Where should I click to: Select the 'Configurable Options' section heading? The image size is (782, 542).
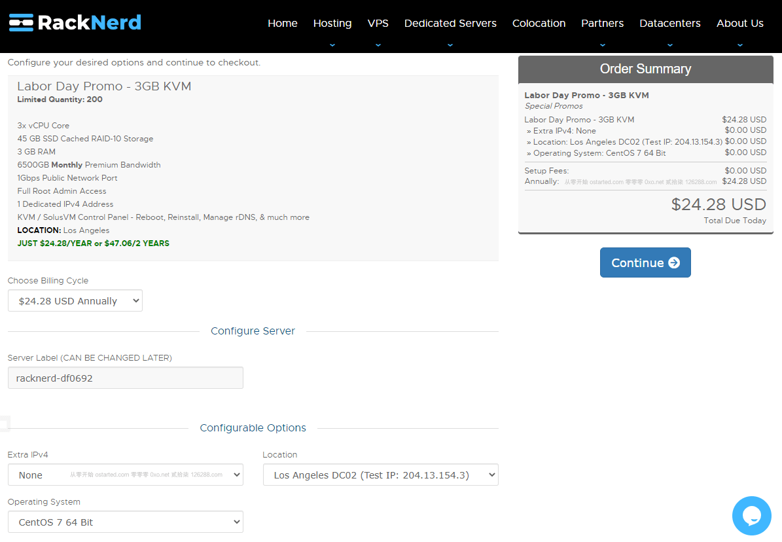point(253,427)
